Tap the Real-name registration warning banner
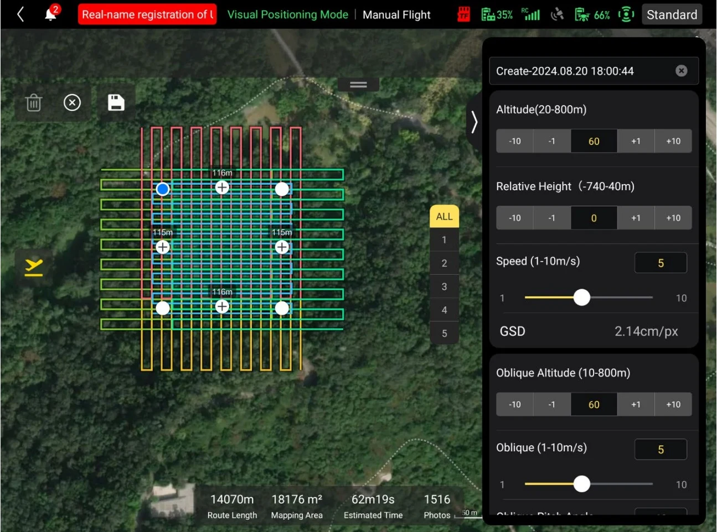The height and width of the screenshot is (532, 717). [147, 14]
